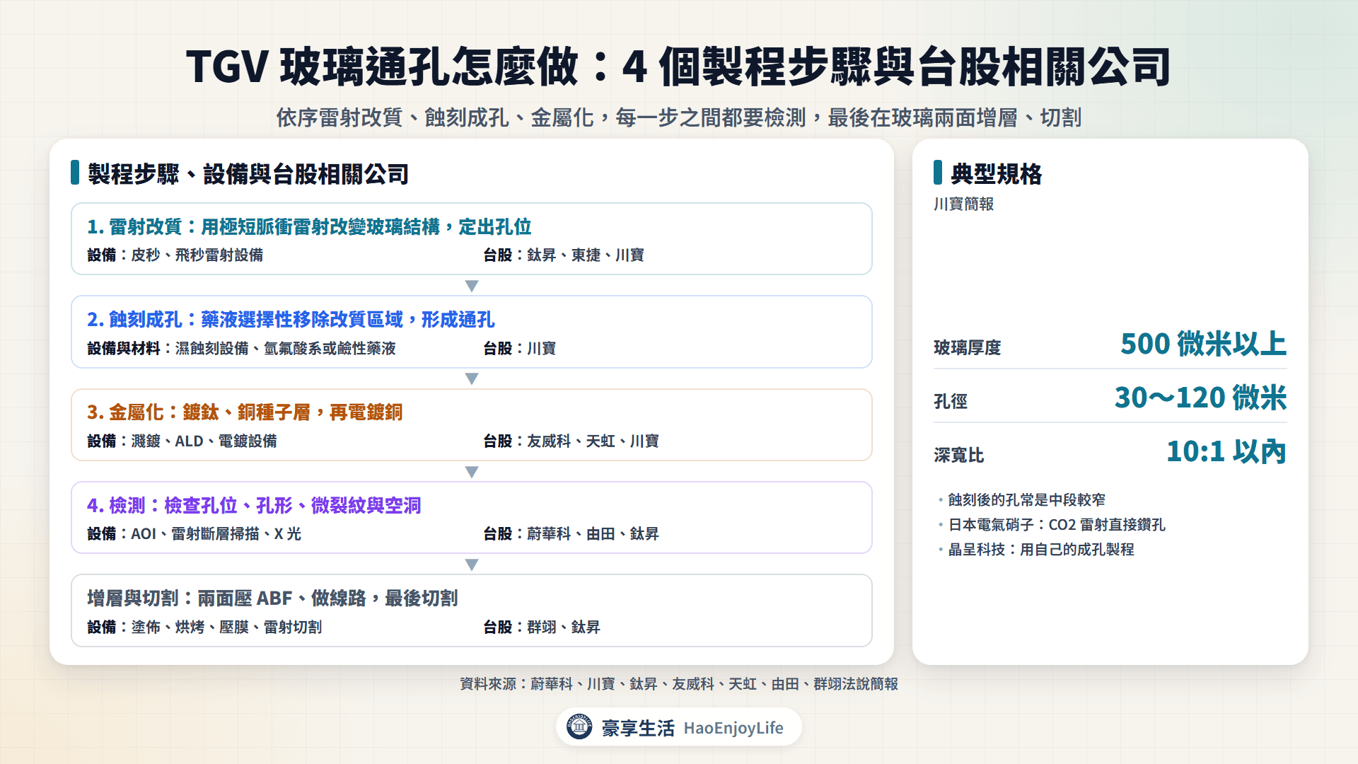
Task: Select step heading 2. 蝕刻成孔
Action: 291,320
